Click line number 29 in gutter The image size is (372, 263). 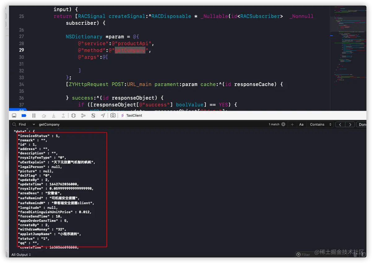click(x=21, y=50)
